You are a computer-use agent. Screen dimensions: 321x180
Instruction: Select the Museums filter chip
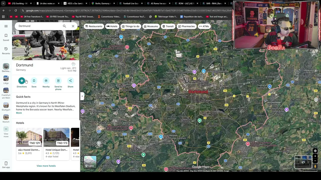151,26
